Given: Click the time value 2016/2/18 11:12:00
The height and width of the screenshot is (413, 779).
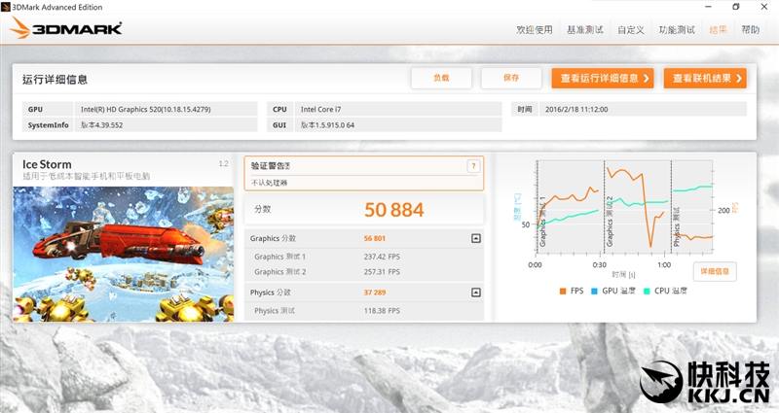Looking at the screenshot, I should tap(576, 109).
